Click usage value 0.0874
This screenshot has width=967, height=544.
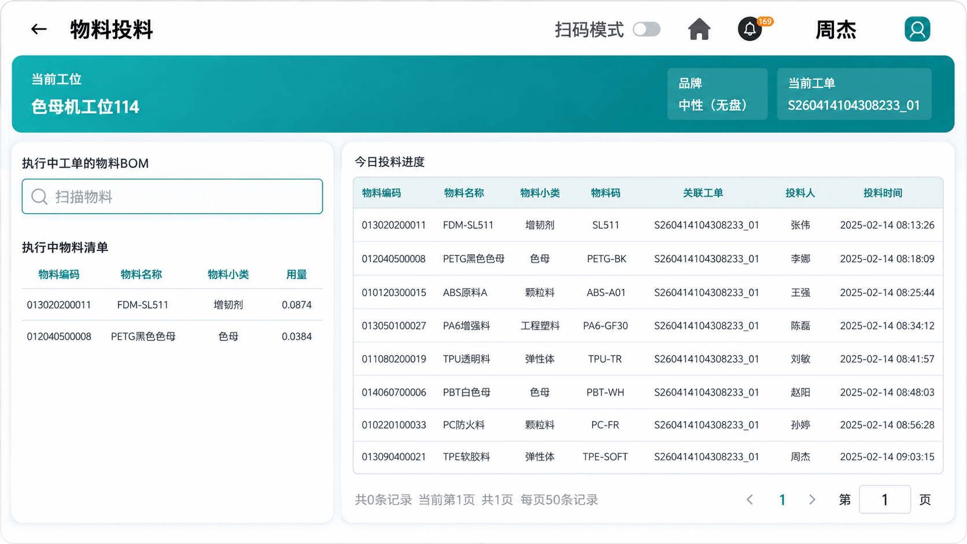[x=297, y=305]
